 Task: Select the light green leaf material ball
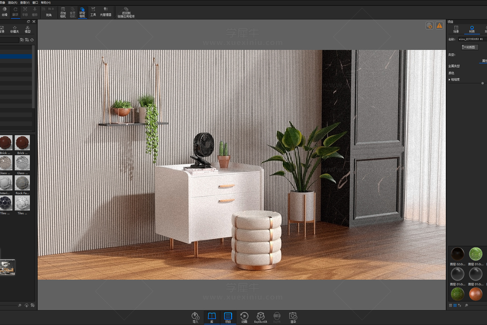pyautogui.click(x=476, y=254)
